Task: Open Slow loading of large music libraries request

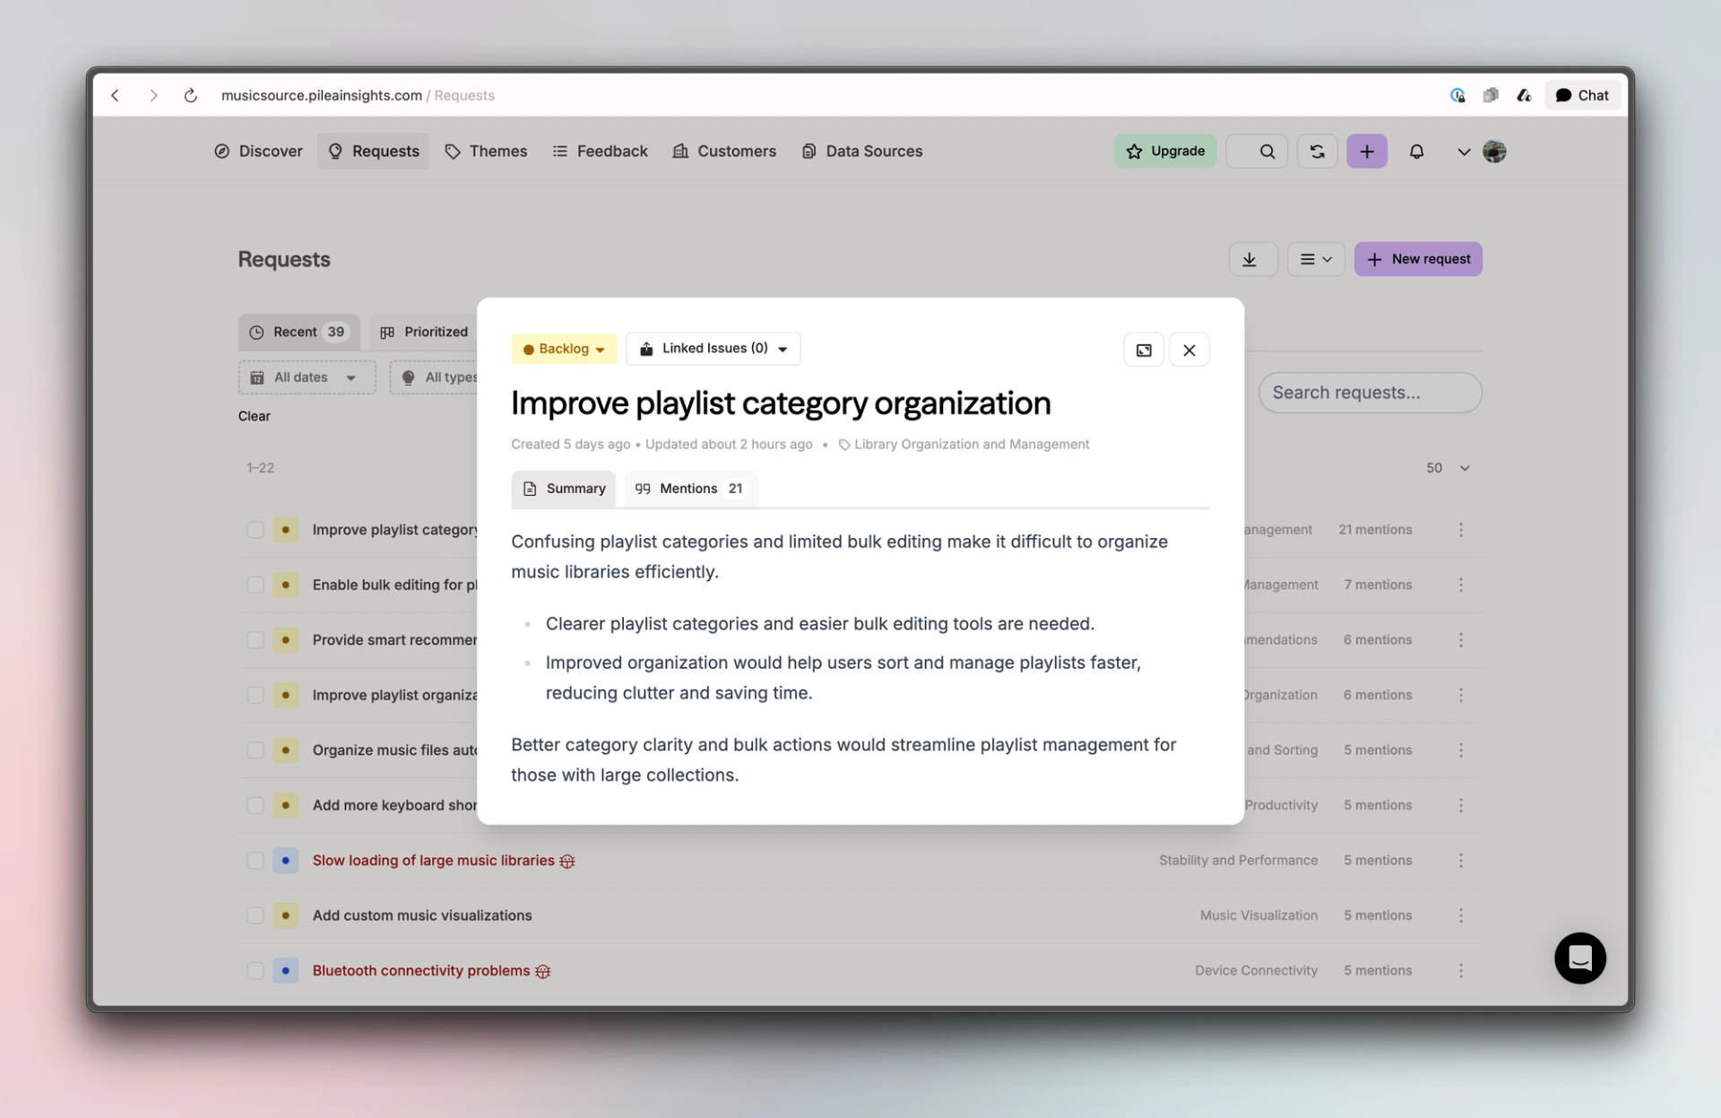Action: point(433,861)
